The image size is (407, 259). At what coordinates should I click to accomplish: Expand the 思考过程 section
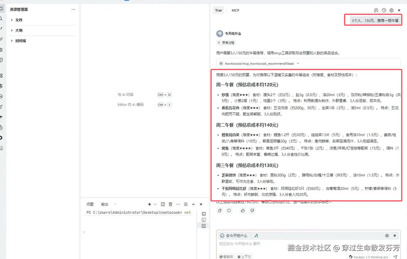(x=226, y=43)
